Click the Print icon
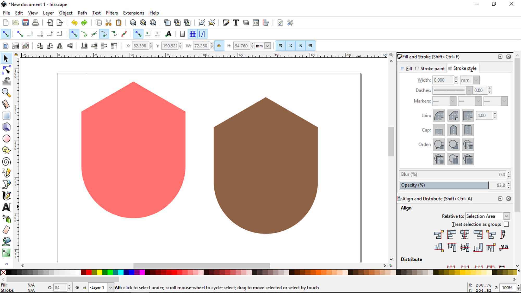The width and height of the screenshot is (521, 293). click(x=35, y=23)
